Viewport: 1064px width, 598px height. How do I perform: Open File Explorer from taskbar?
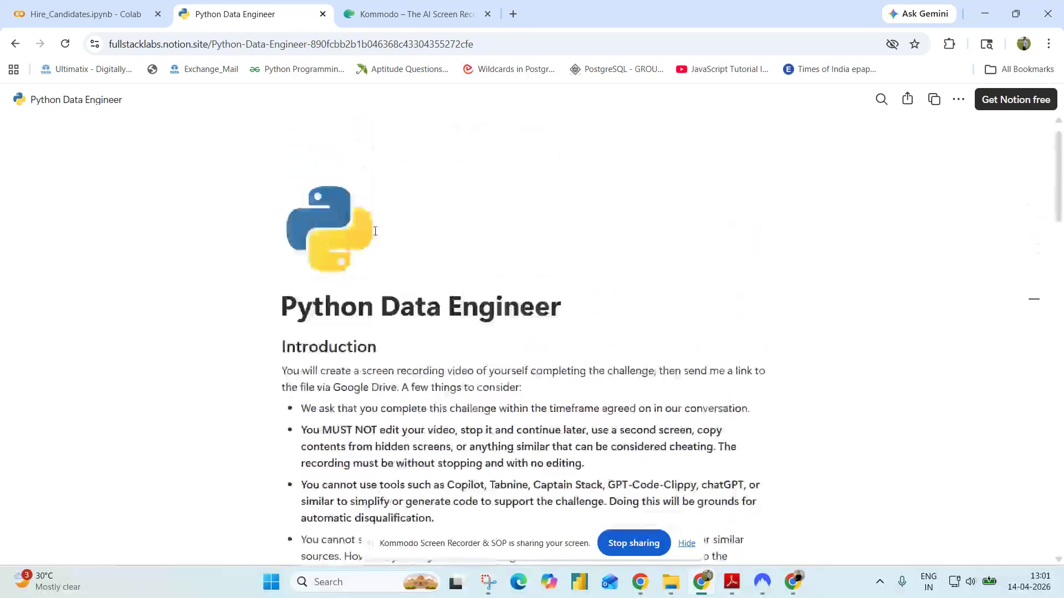(x=671, y=582)
